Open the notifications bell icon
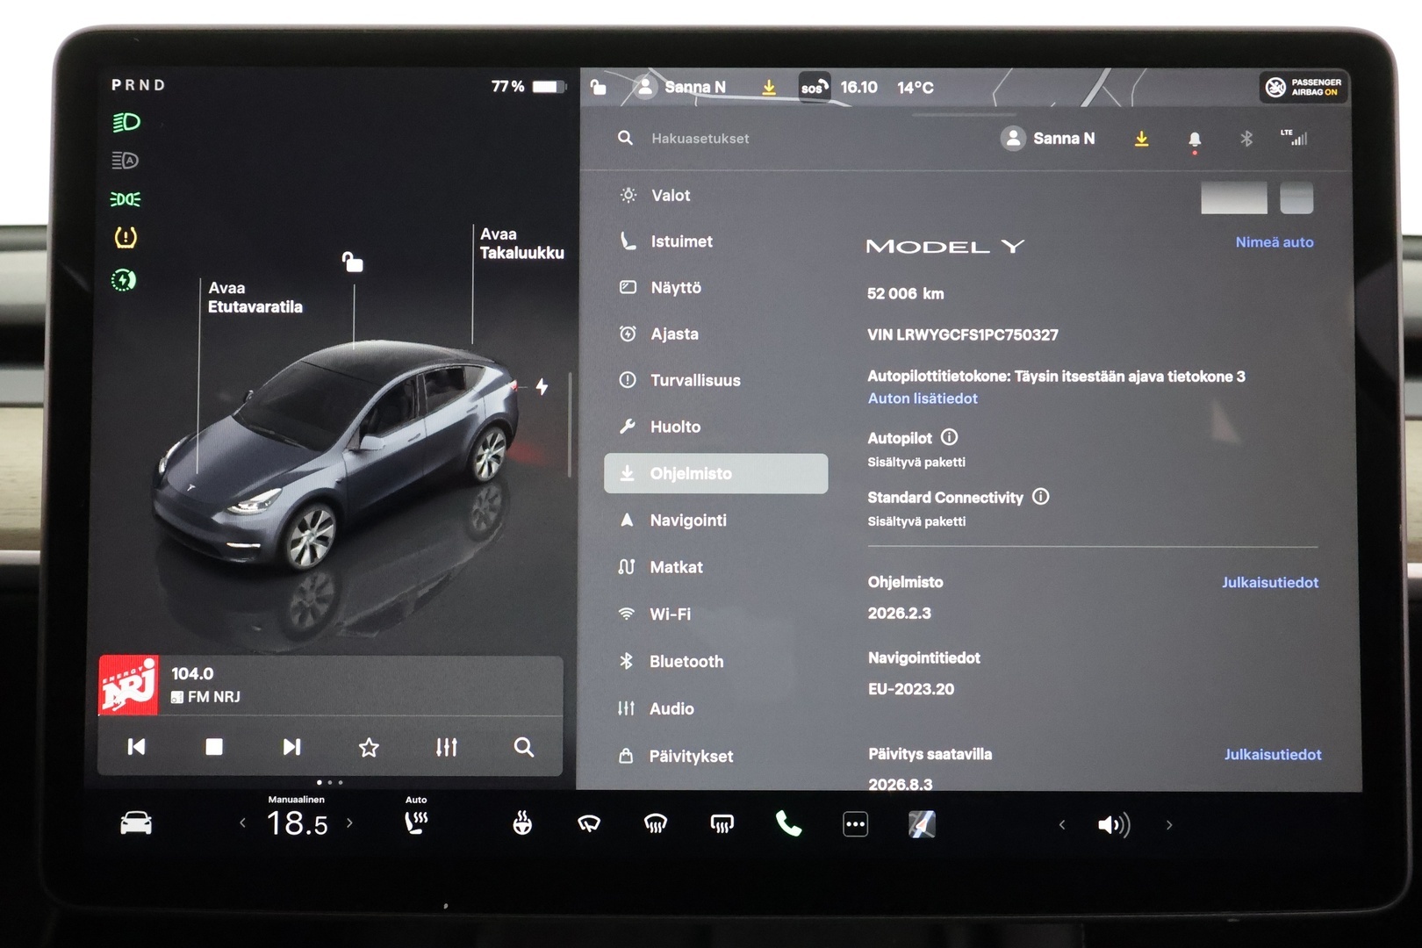This screenshot has height=948, width=1422. click(x=1194, y=139)
